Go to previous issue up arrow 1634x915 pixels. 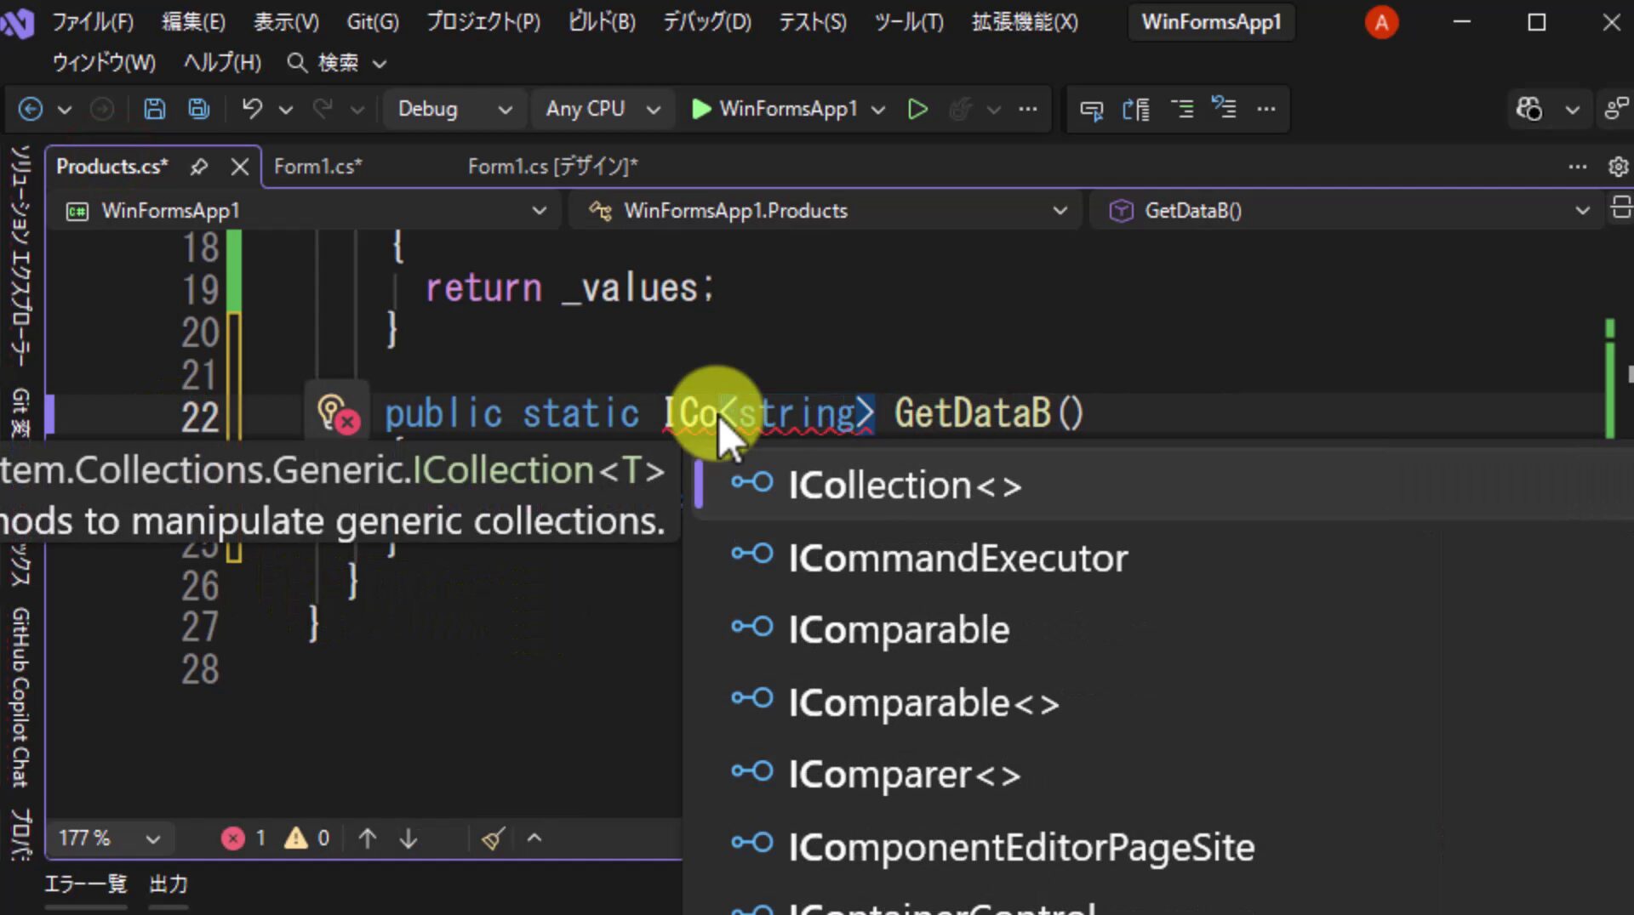[368, 838]
